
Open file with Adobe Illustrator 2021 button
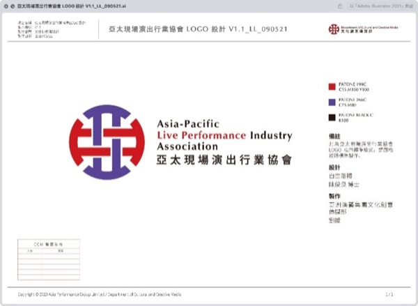tap(381, 6)
